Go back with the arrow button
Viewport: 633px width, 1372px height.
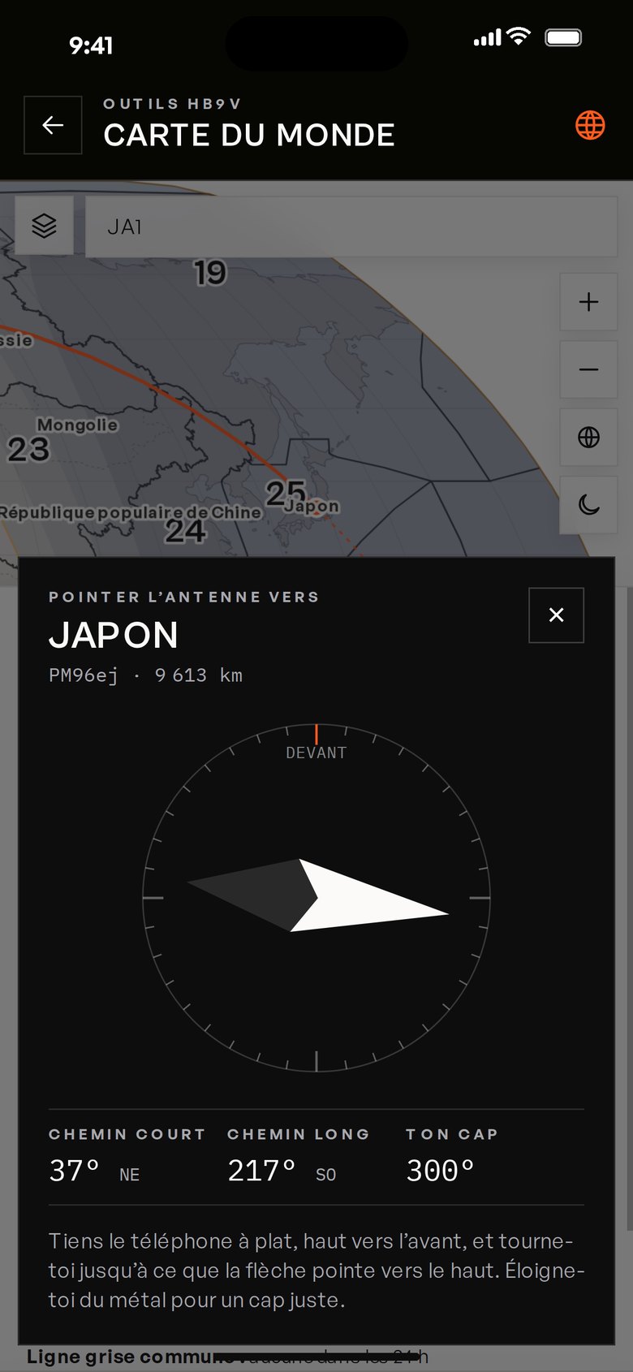click(x=53, y=125)
